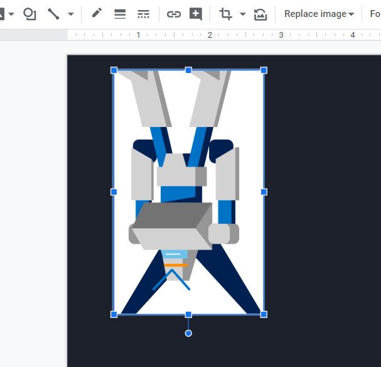Viewport: 381px width, 367px height.
Task: Click the top-right corner handle of image
Action: 264,70
